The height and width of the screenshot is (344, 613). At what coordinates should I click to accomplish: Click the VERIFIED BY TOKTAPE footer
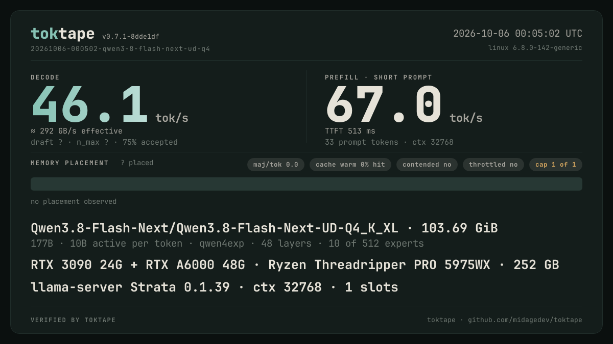73,320
